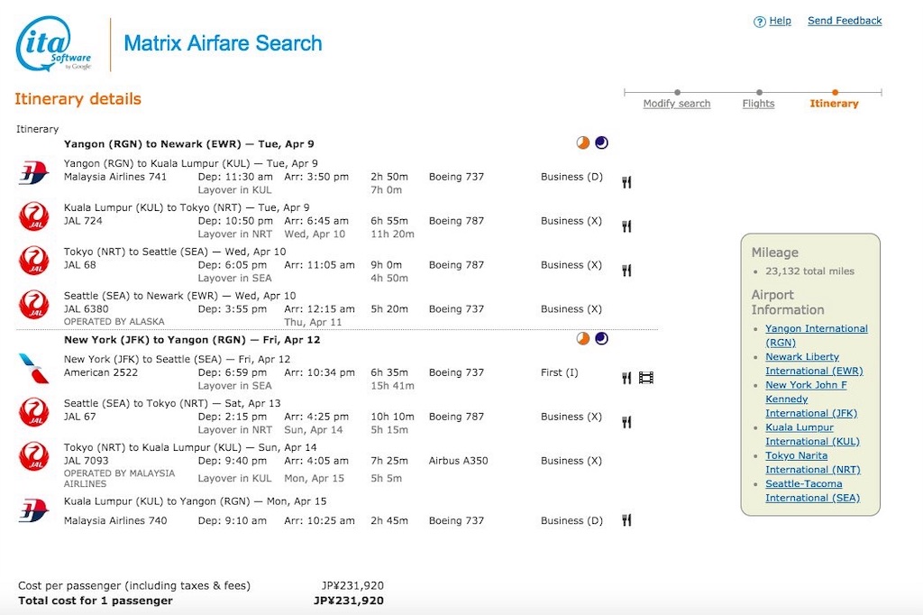Click flight number Malaysia Airlines 741
The height and width of the screenshot is (615, 923).
(x=115, y=177)
